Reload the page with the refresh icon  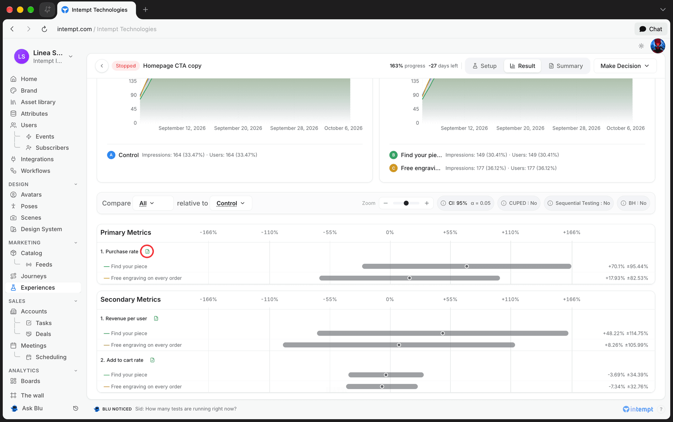coord(44,29)
